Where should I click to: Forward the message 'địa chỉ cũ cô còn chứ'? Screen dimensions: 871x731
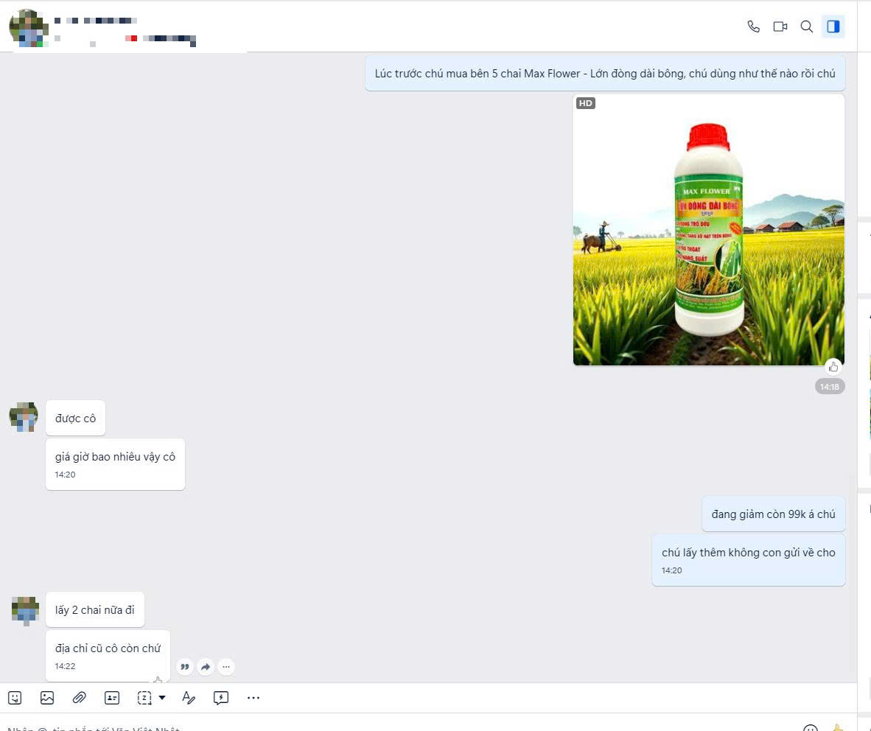[206, 667]
